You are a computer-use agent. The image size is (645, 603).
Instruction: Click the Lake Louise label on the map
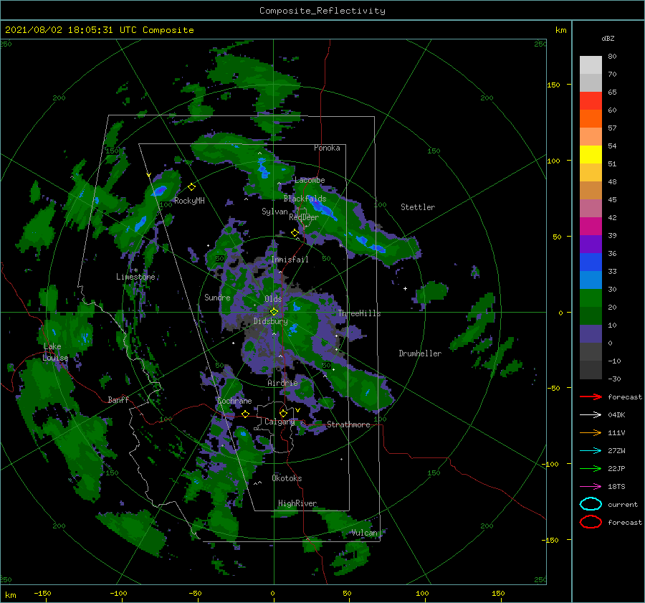tap(55, 352)
